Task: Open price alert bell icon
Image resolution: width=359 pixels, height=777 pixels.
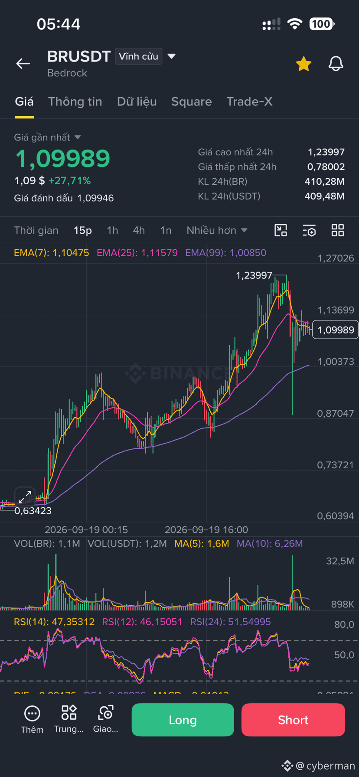Action: click(336, 64)
